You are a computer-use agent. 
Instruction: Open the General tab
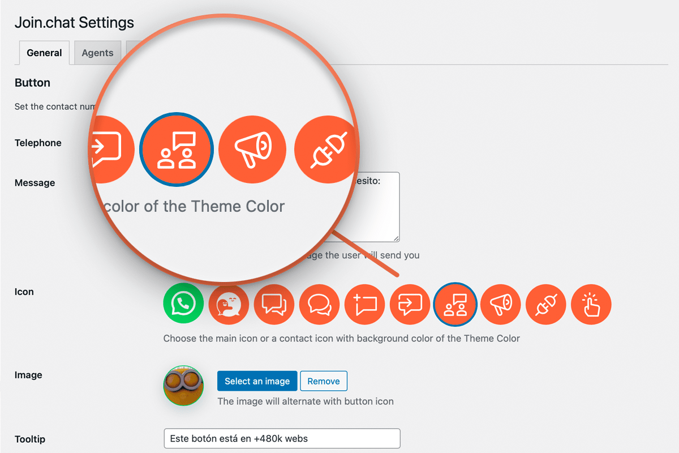point(44,53)
